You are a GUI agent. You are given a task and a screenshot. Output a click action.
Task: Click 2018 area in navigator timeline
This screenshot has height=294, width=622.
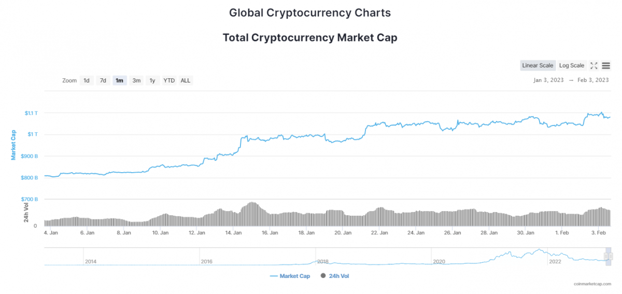[x=322, y=261]
